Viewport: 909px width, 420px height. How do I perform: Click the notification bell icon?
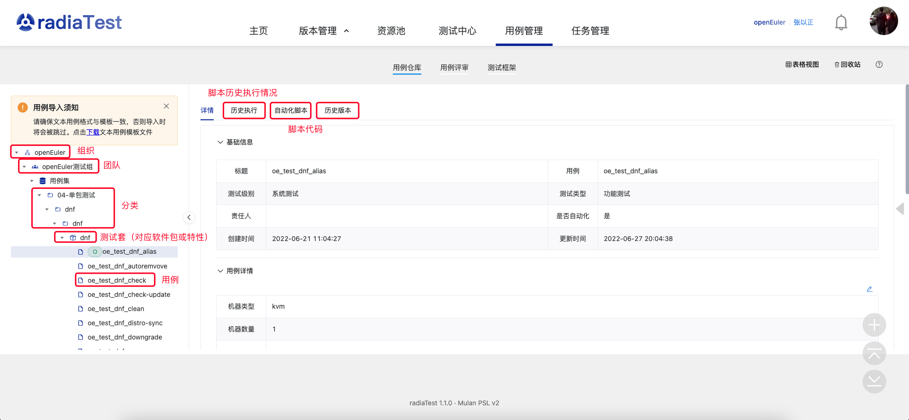(x=841, y=22)
